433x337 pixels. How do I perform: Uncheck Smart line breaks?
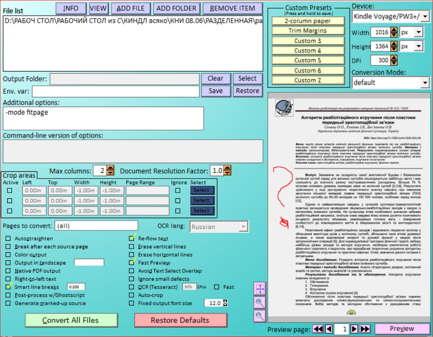click(x=8, y=287)
